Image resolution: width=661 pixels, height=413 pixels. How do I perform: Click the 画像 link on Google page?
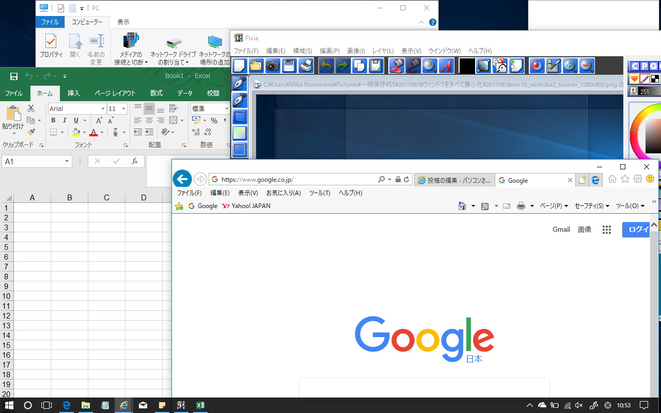click(585, 230)
